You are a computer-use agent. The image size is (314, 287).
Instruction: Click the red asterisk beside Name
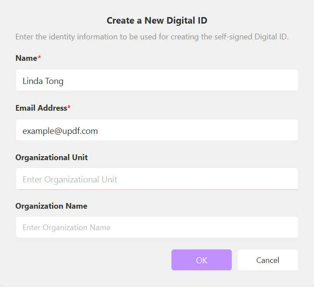39,58
